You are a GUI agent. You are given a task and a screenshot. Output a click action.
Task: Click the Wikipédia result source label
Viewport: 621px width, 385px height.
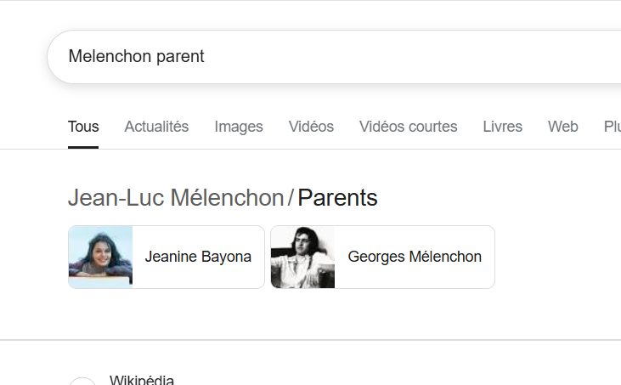click(141, 380)
